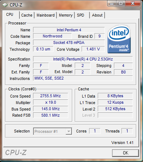Viewport: 143px width, 162px height.
Task: Close the CPU-Z window
Action: (x=133, y=3)
